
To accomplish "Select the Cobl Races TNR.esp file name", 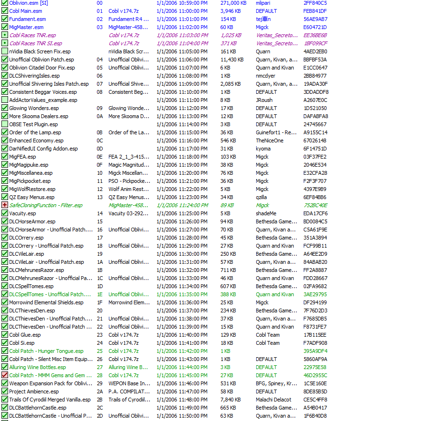I will [32, 35].
